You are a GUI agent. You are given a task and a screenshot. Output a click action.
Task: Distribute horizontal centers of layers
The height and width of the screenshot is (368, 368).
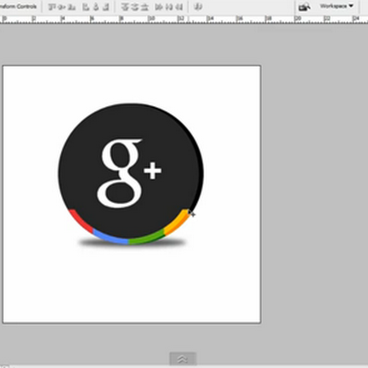(x=169, y=7)
